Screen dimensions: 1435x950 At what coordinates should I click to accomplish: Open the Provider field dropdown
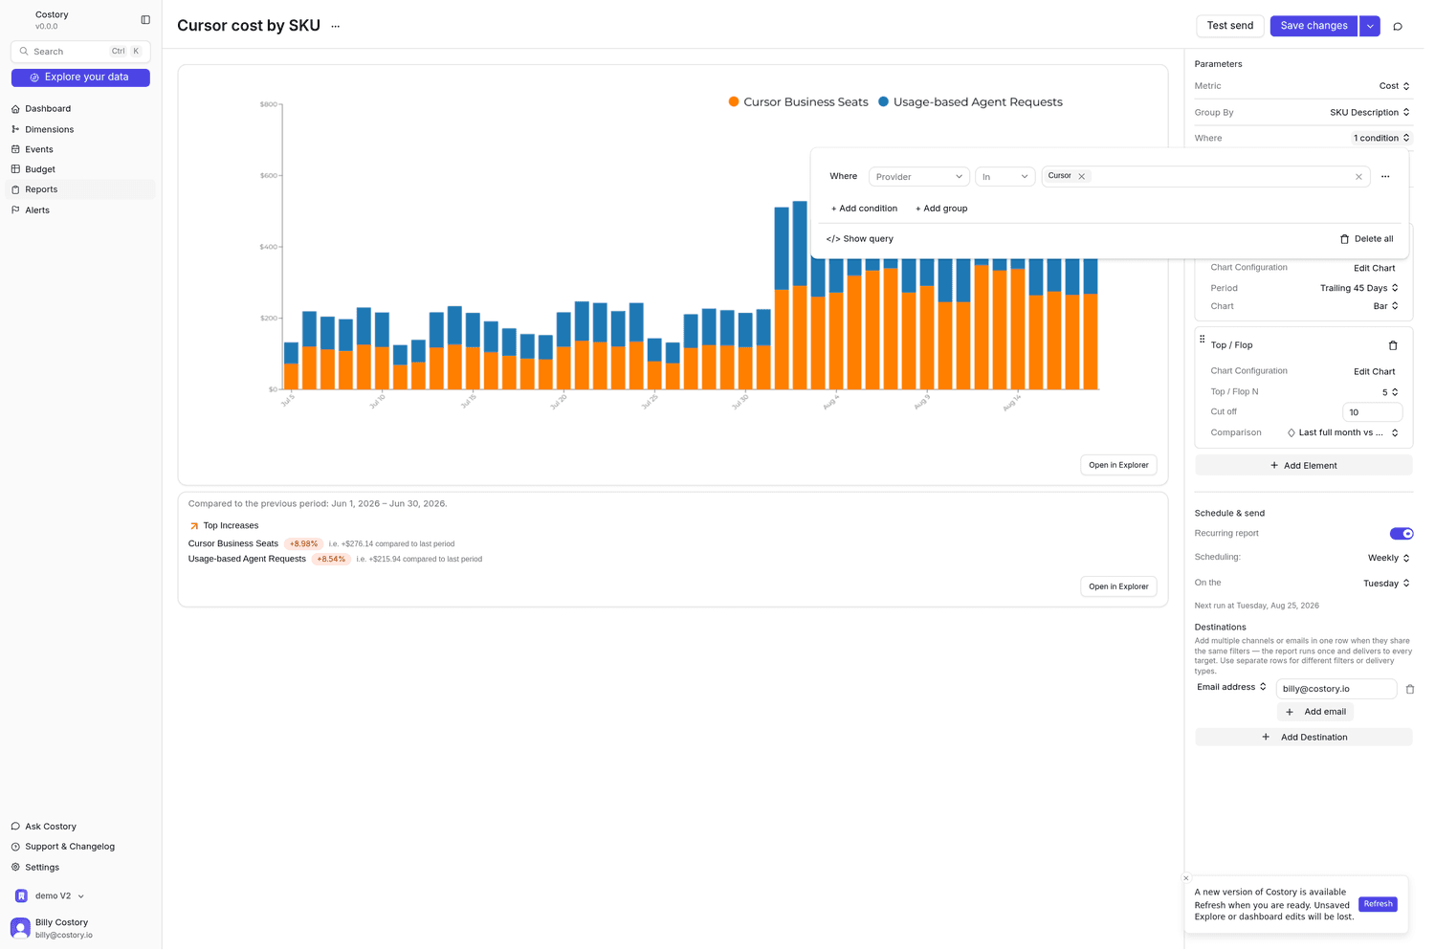[x=918, y=177]
